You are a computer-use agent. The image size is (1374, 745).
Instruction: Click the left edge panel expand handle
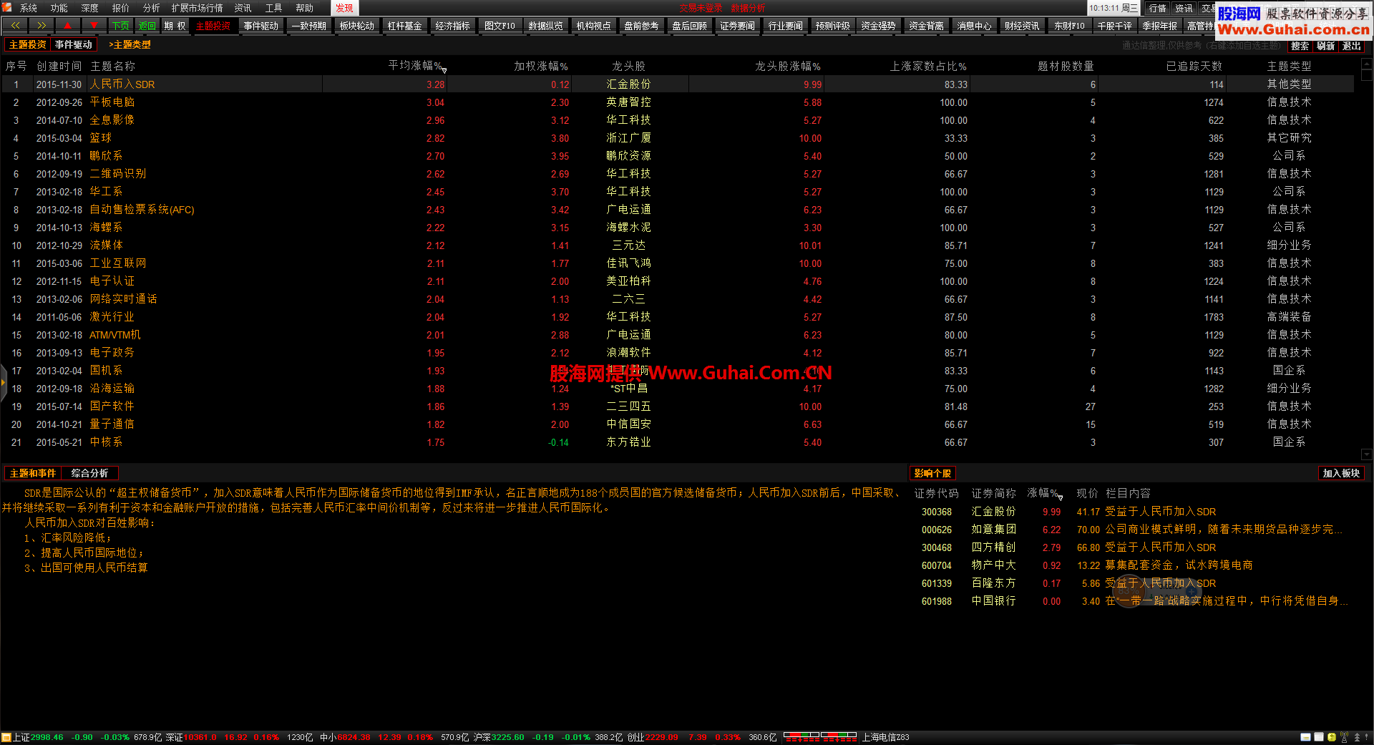[x=3, y=383]
